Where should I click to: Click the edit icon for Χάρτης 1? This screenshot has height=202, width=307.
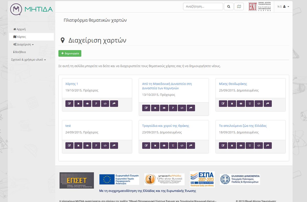click(x=69, y=104)
